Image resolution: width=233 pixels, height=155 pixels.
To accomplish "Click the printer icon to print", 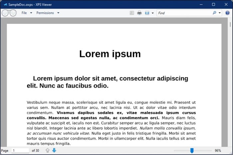I will tap(139, 13).
